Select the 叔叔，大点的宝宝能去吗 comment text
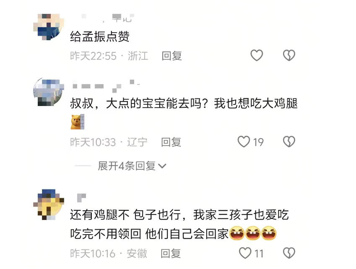356x269 pixels. pyautogui.click(x=184, y=103)
